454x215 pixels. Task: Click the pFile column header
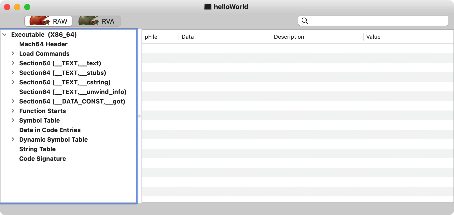(151, 37)
